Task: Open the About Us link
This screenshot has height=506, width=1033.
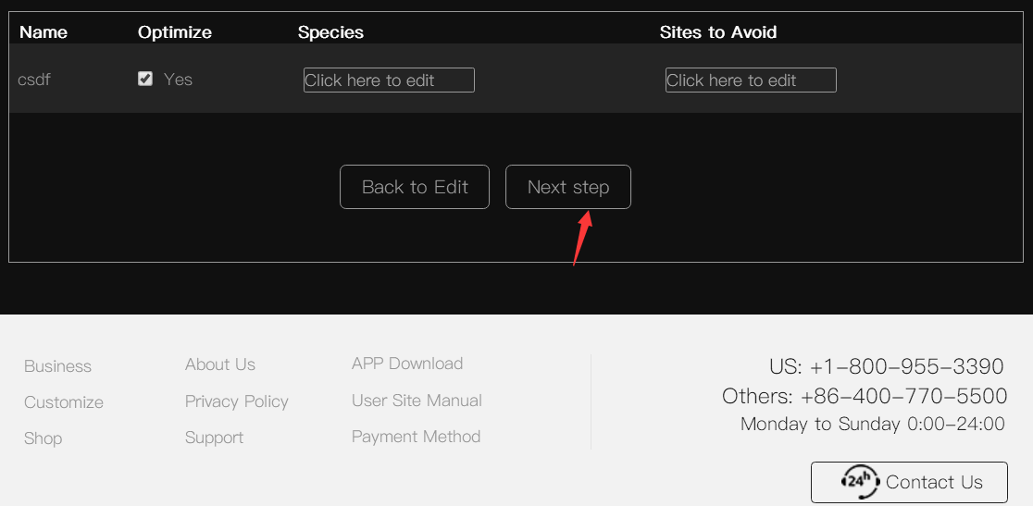Action: [220, 364]
